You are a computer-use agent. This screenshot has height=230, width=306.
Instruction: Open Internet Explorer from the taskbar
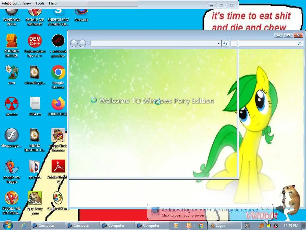tap(24, 226)
